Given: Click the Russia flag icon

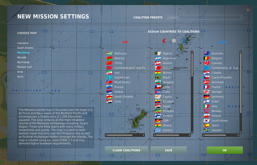Looking at the screenshot, I should 109,87.
